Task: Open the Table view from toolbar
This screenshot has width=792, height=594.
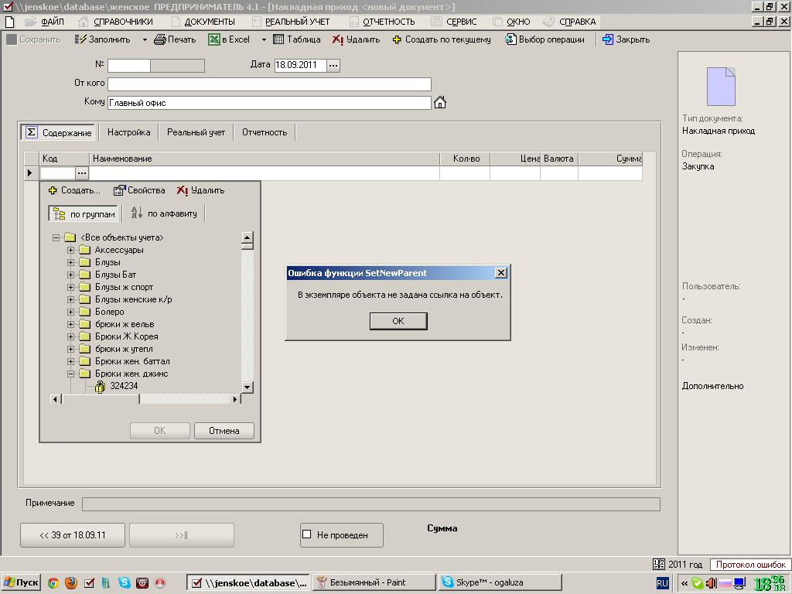Action: point(278,39)
